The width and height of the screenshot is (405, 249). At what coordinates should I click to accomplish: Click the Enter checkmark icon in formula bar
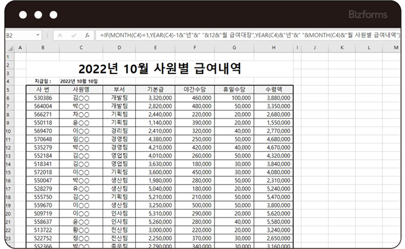(74, 35)
